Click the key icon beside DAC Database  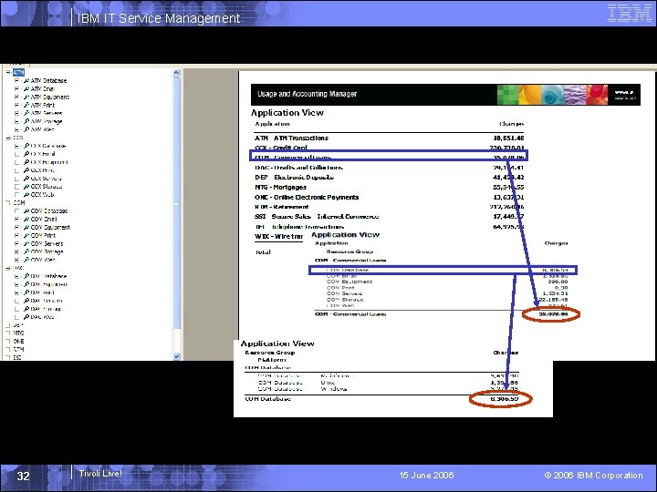(x=26, y=277)
